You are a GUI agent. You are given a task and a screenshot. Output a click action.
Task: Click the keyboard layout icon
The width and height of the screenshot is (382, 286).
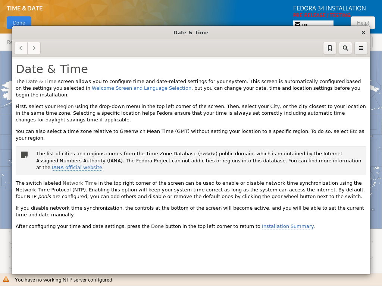[297, 24]
